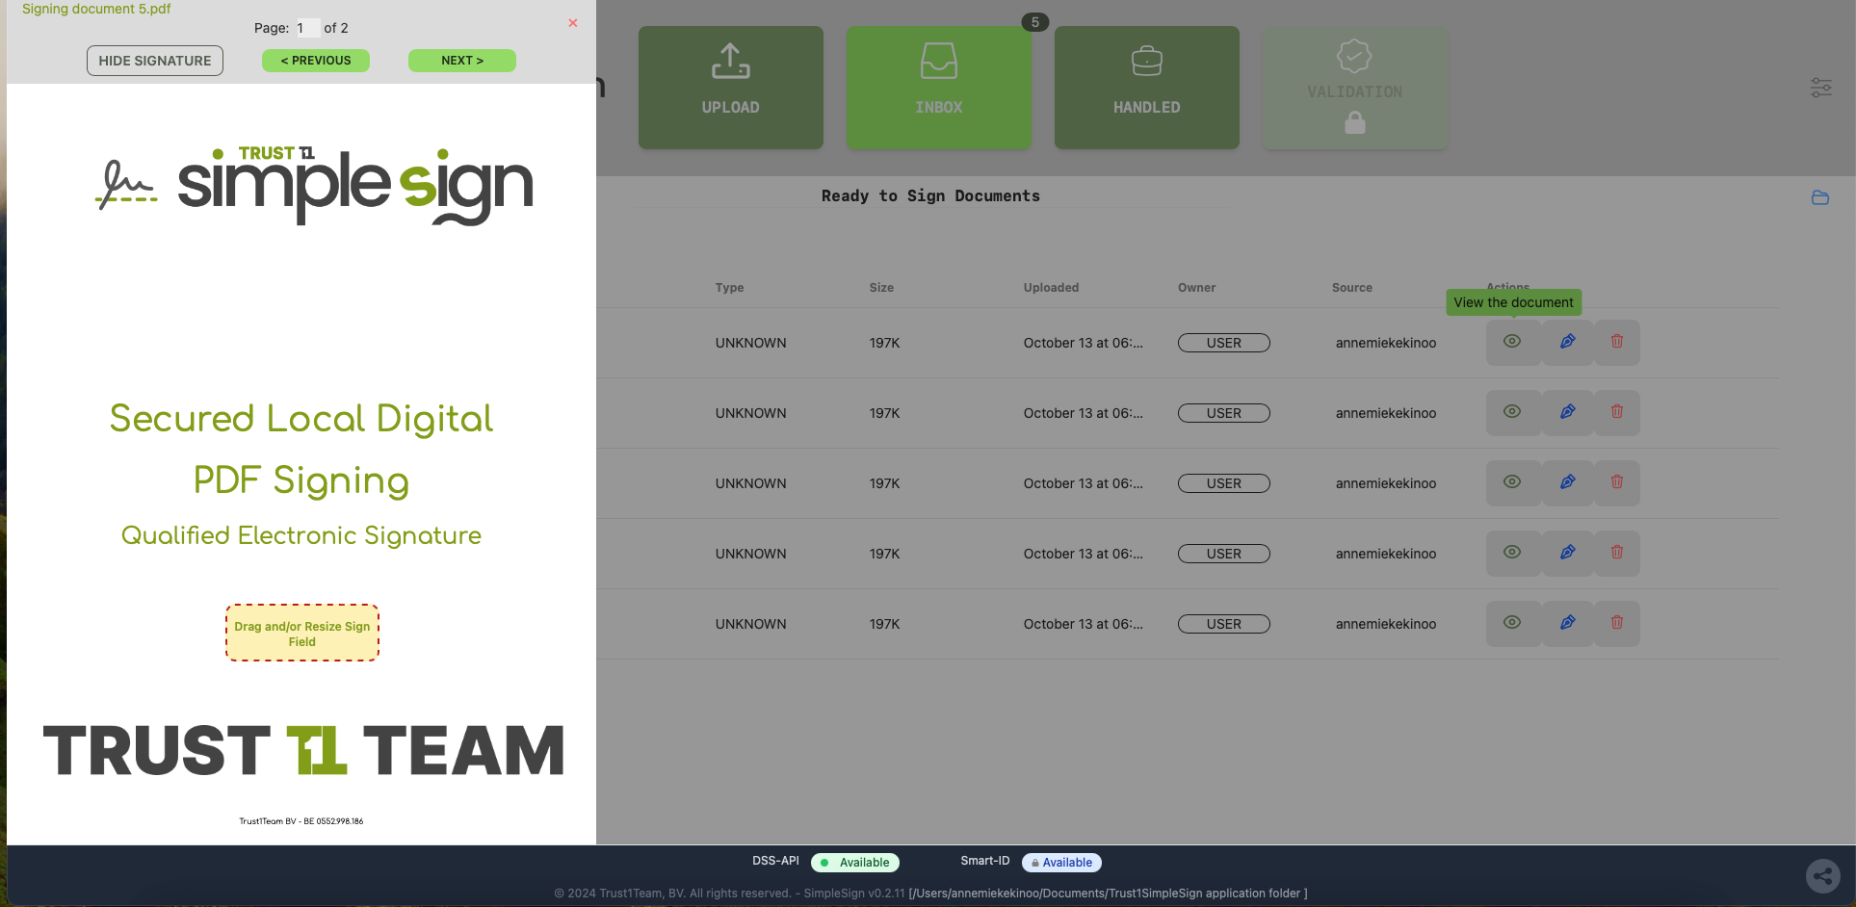Click the Ready to Sign Documents heading
This screenshot has width=1856, height=907.
pyautogui.click(x=930, y=196)
